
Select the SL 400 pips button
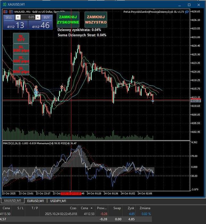click(21, 59)
